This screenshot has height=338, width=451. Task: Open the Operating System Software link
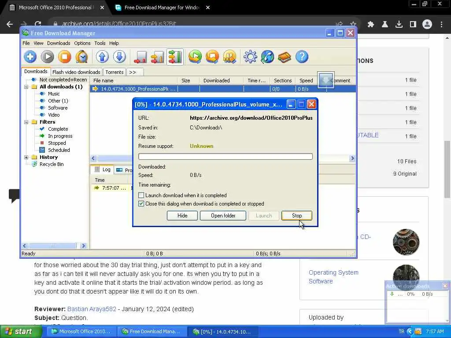[333, 277]
